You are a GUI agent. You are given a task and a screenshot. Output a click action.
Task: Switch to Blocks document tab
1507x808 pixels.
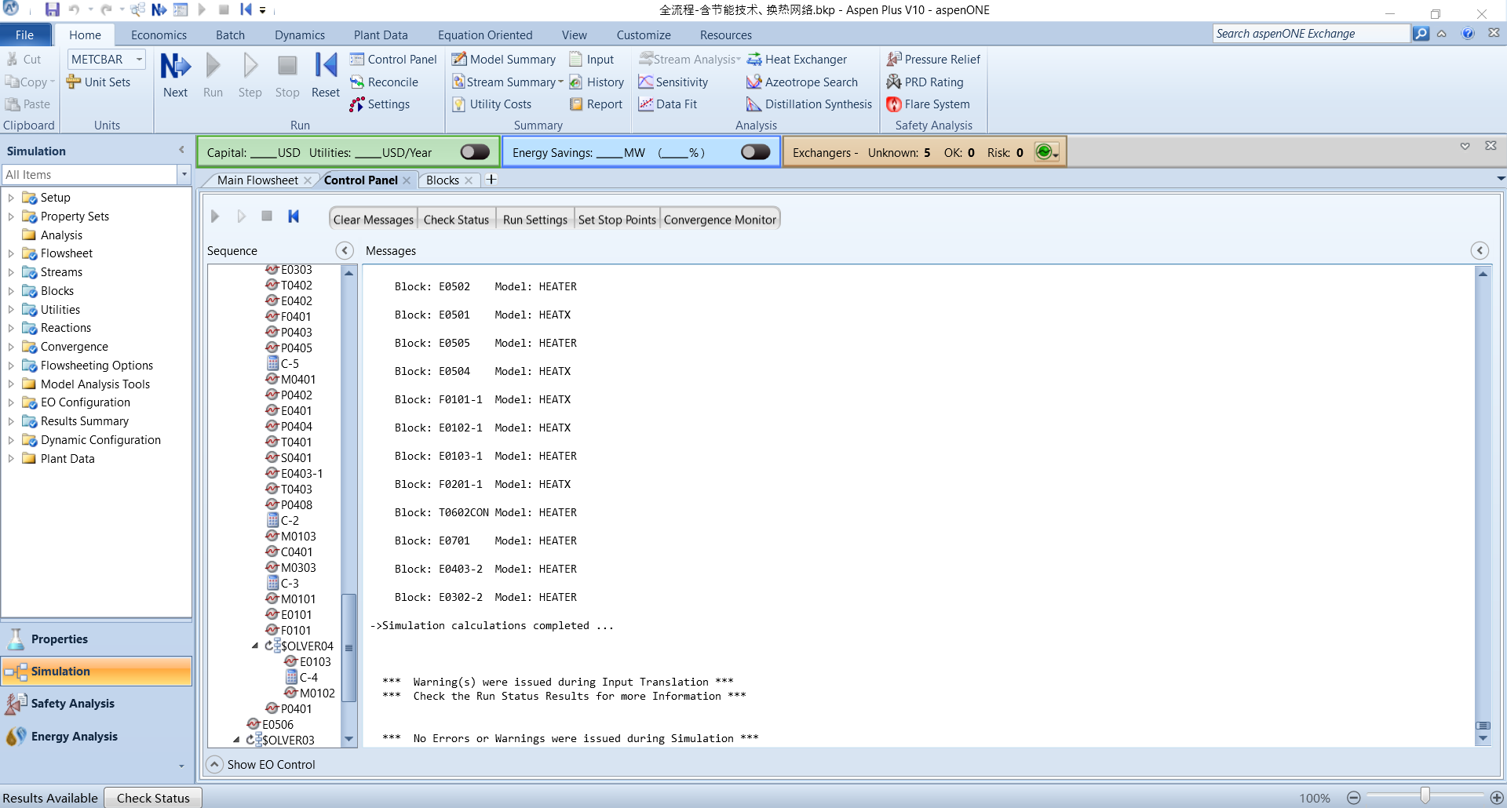pos(443,180)
